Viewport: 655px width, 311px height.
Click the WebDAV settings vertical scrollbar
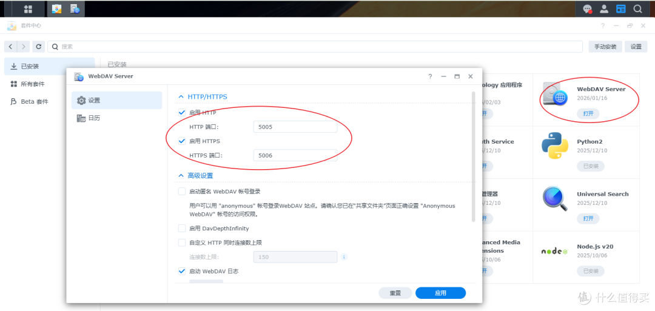(x=473, y=156)
